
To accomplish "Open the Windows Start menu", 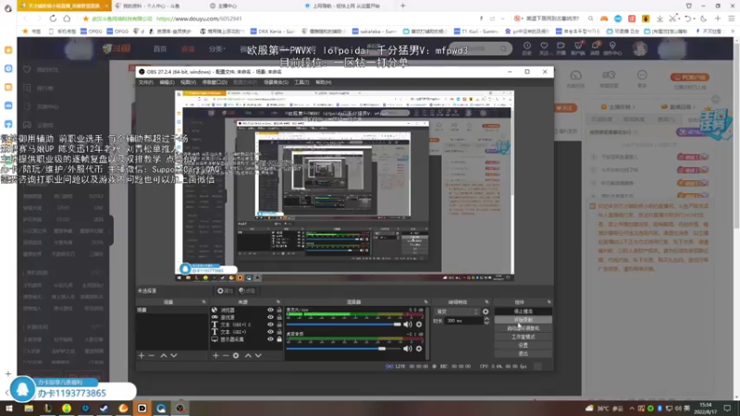I will (8, 409).
